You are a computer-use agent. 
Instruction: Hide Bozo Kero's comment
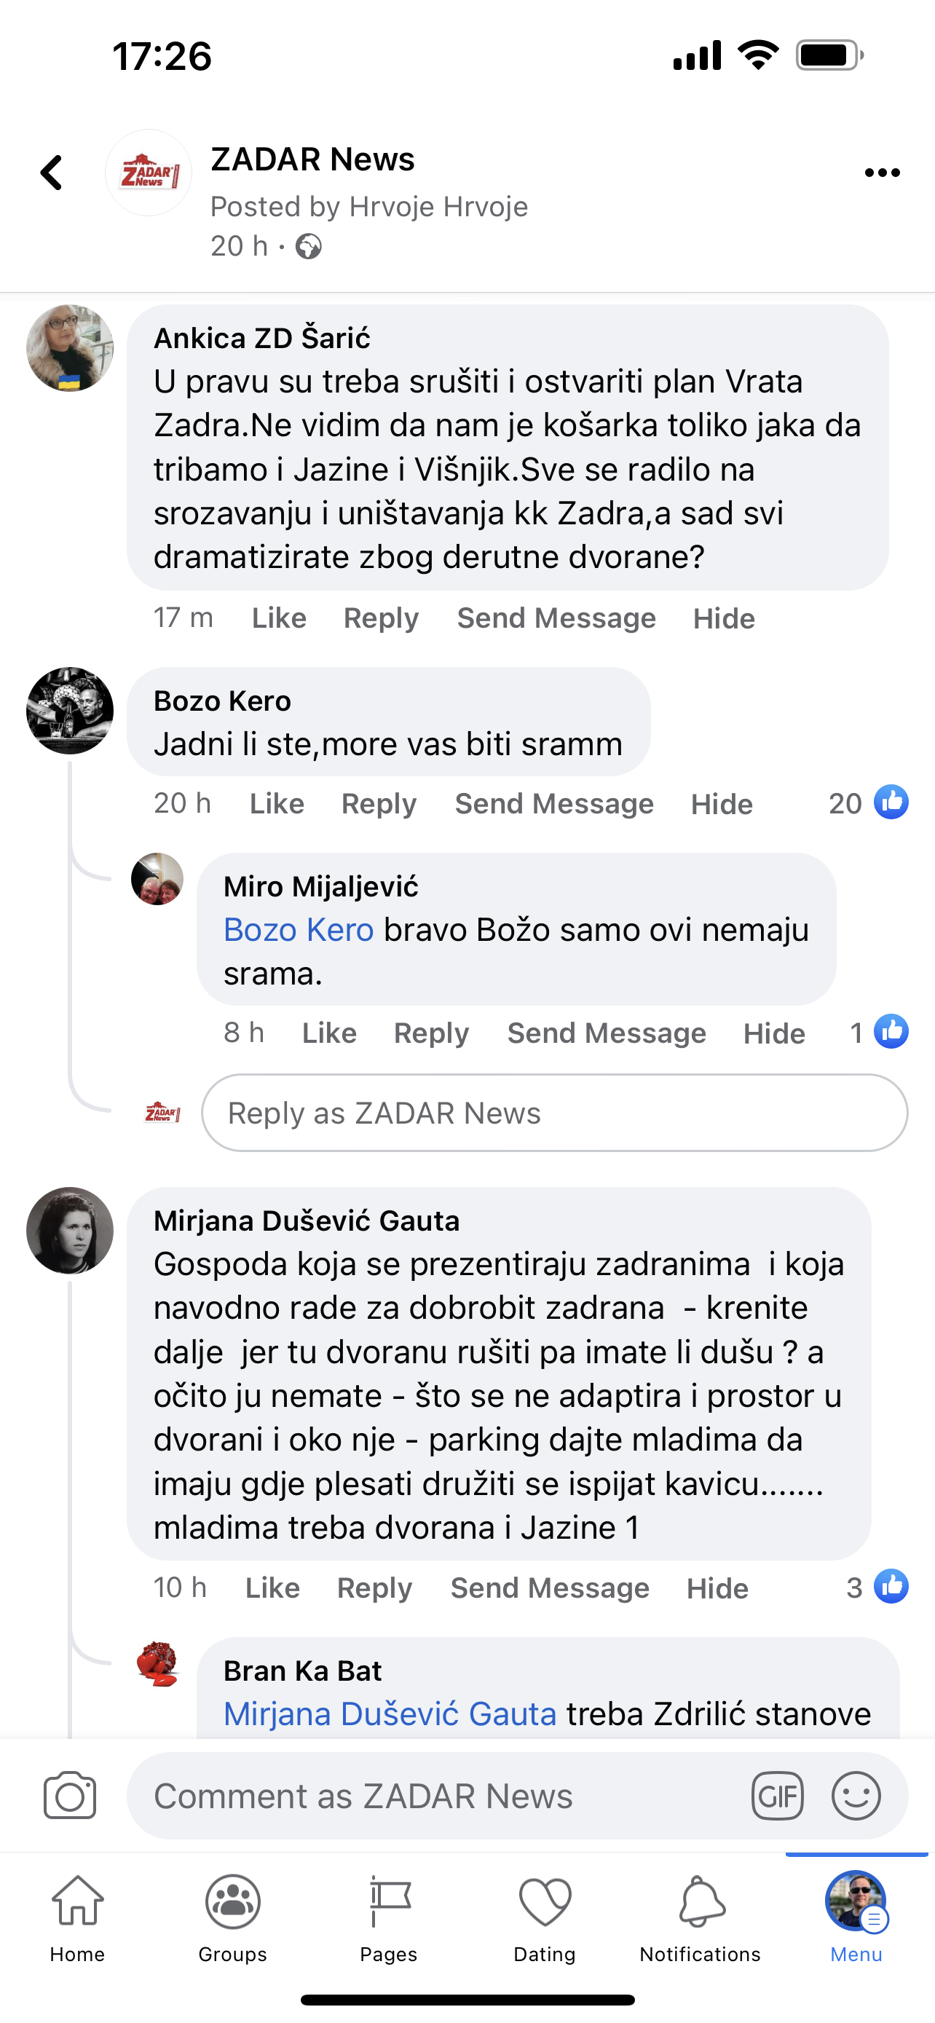pyautogui.click(x=722, y=803)
